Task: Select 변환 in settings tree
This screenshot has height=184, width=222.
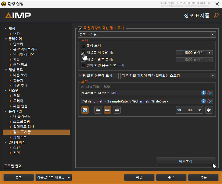Action: click(x=16, y=34)
